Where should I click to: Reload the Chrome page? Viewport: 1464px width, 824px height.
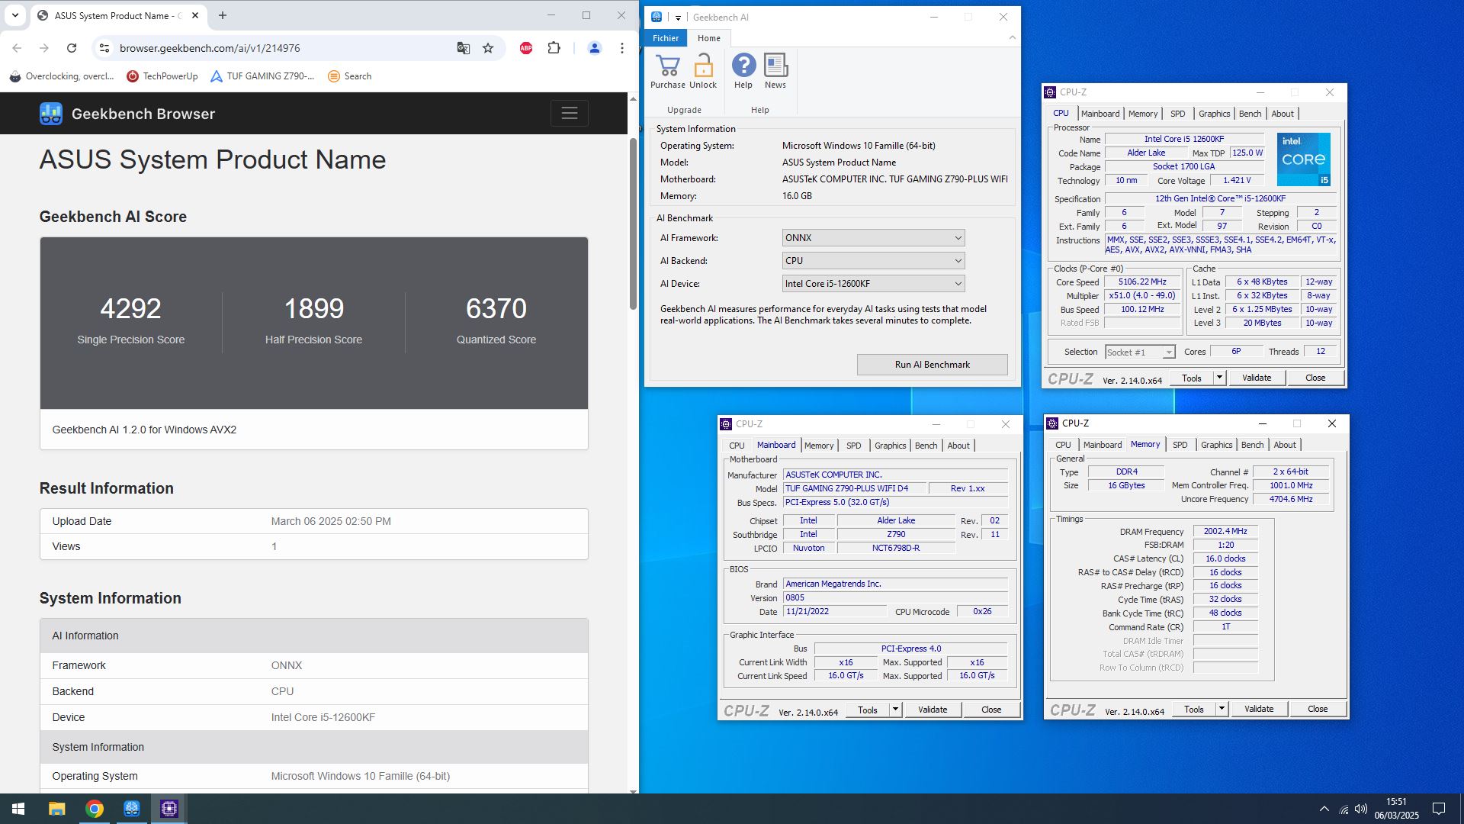(72, 48)
